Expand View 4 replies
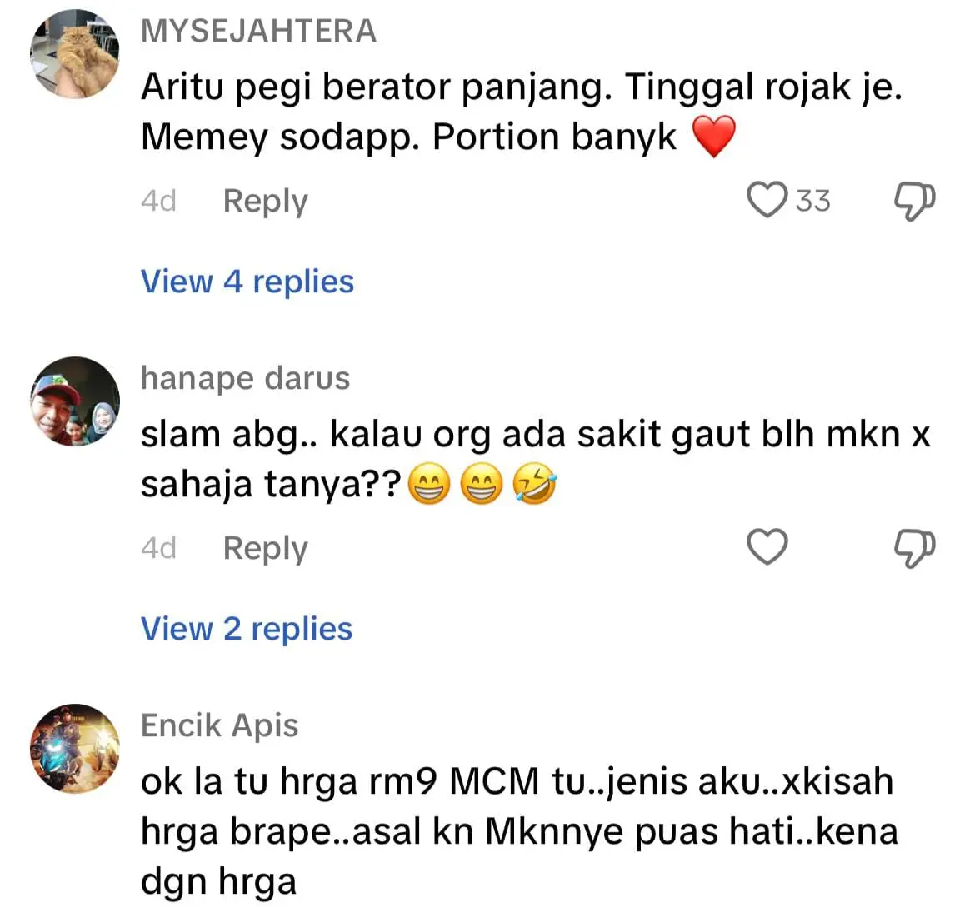 click(247, 282)
